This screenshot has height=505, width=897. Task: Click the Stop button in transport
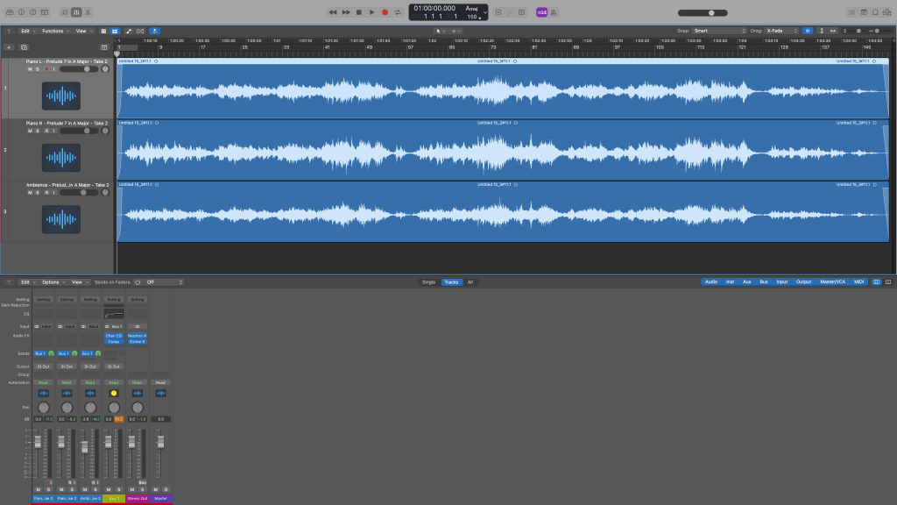coord(358,12)
